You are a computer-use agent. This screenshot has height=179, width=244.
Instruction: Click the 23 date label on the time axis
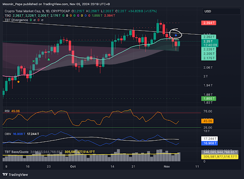pyautogui.click(x=49, y=167)
